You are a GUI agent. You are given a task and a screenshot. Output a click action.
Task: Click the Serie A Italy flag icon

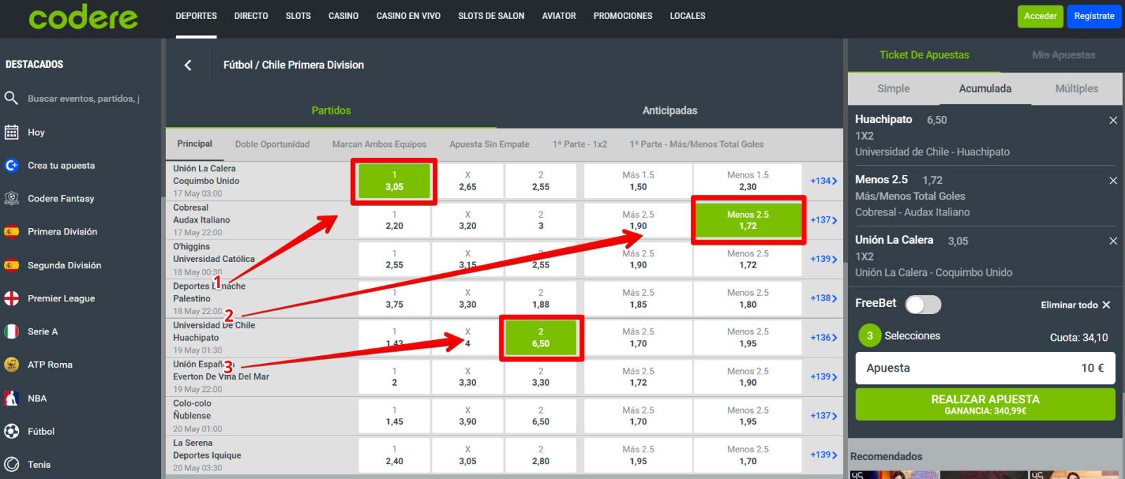(11, 332)
